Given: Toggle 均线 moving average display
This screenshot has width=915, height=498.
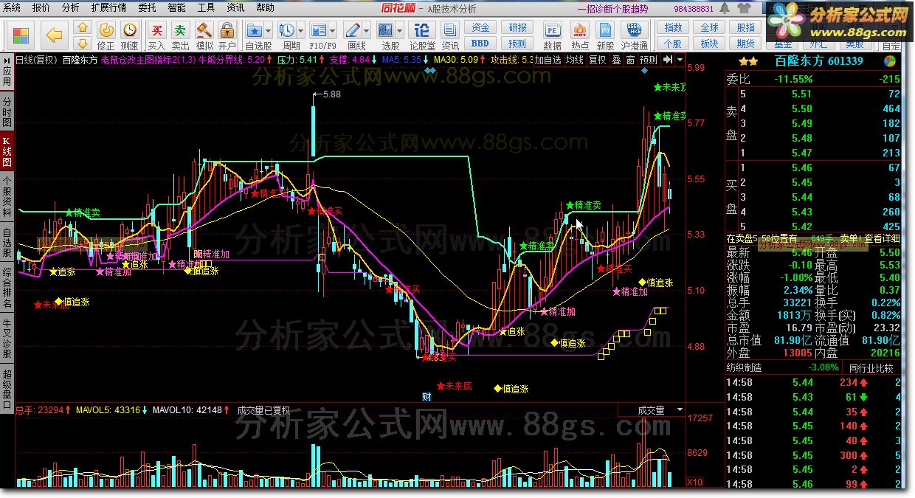Looking at the screenshot, I should tap(574, 60).
